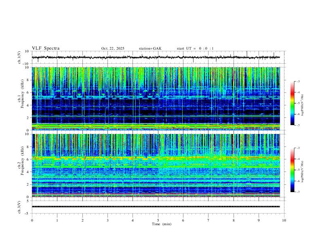Click ch.1 frequency axis tick "10"
Screen dimensions: 320x247
(x=27, y=67)
